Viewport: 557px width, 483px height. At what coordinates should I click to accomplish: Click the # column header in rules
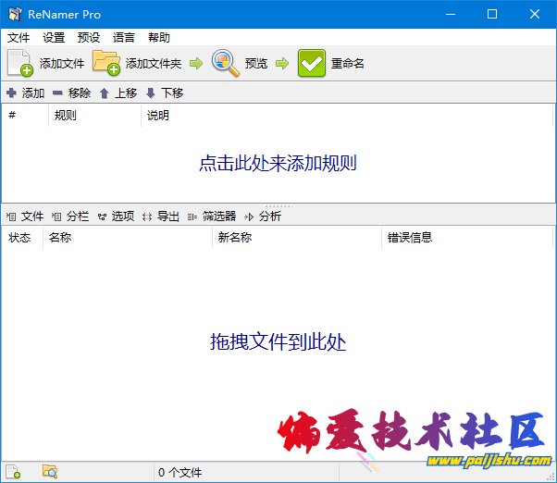click(25, 115)
